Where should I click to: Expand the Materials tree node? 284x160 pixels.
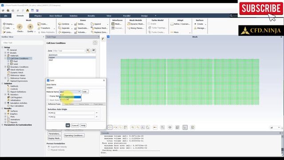click(x=5, y=56)
